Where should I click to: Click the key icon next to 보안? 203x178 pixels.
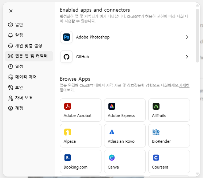point(11,88)
